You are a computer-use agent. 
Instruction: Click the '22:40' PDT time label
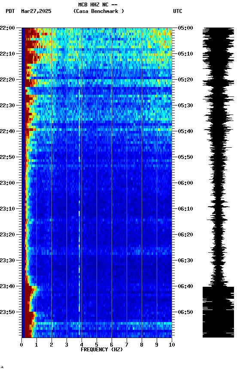click(7, 131)
